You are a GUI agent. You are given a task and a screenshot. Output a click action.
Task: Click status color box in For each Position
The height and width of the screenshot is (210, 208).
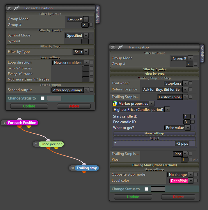[x=54, y=98]
